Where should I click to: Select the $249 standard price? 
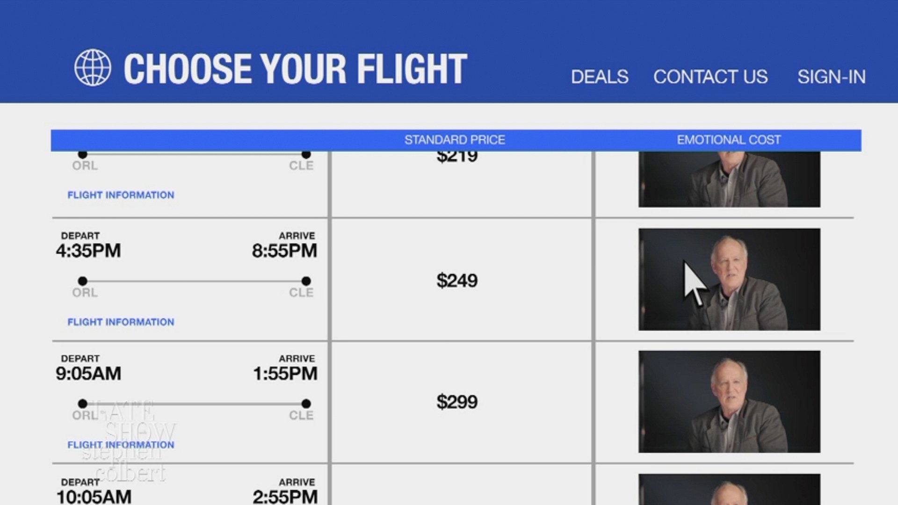[457, 281]
